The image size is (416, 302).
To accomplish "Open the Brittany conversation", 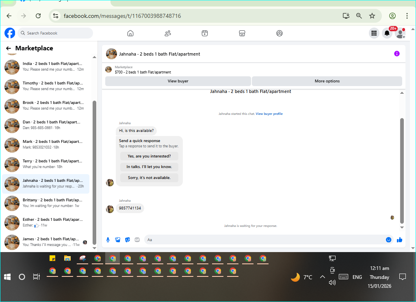I will (45, 203).
